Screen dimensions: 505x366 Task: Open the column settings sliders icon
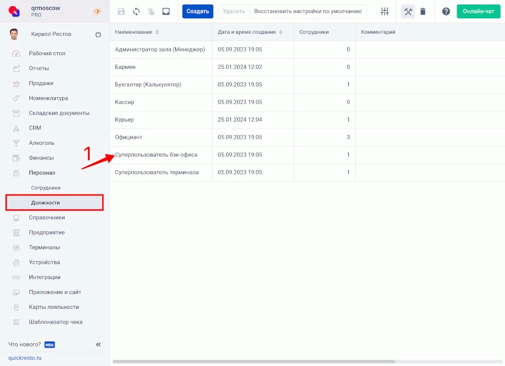[385, 12]
